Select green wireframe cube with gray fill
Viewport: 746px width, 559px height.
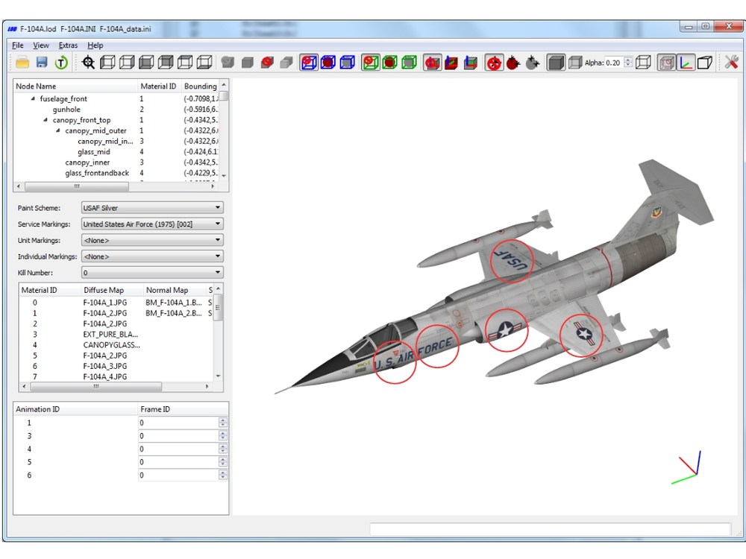[409, 63]
